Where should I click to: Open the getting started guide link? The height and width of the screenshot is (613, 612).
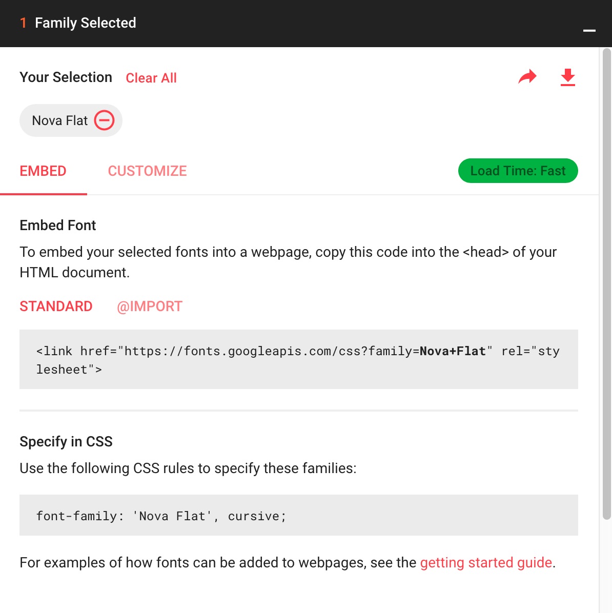click(x=486, y=563)
